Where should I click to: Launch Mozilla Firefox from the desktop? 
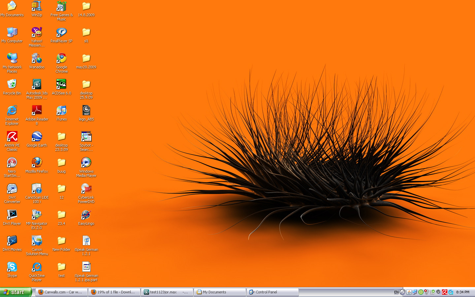coord(37,163)
